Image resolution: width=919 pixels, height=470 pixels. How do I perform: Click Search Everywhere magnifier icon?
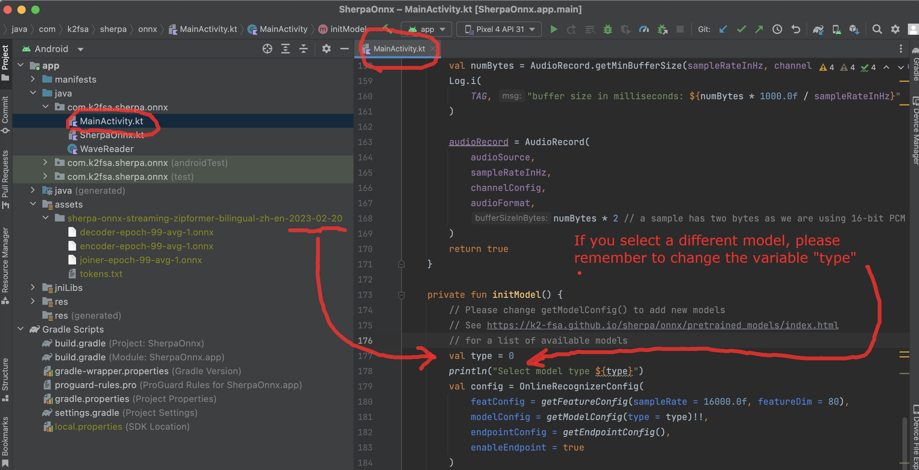[877, 29]
